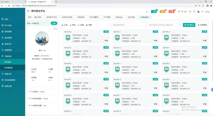Collapse the 设备监控 sidebar menu
Screen dimensions: 213x116
(x=12, y=56)
